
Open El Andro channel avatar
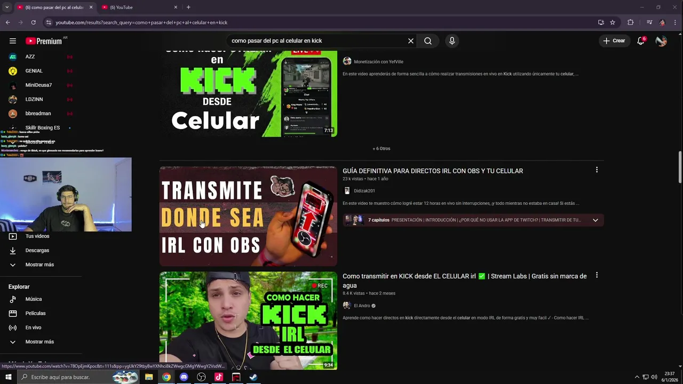coord(347,306)
